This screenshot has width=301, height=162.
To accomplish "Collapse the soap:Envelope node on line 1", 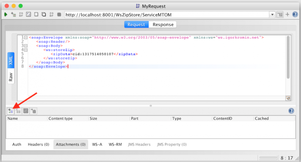I will [26, 38].
